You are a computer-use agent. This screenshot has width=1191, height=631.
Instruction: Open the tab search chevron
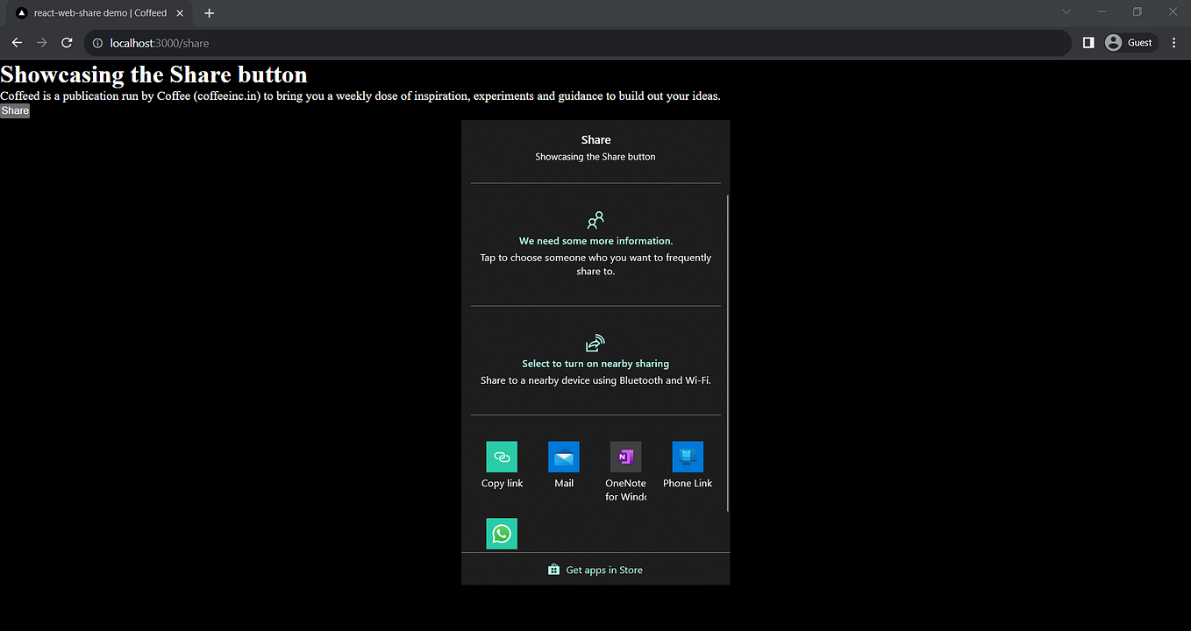[1066, 12]
